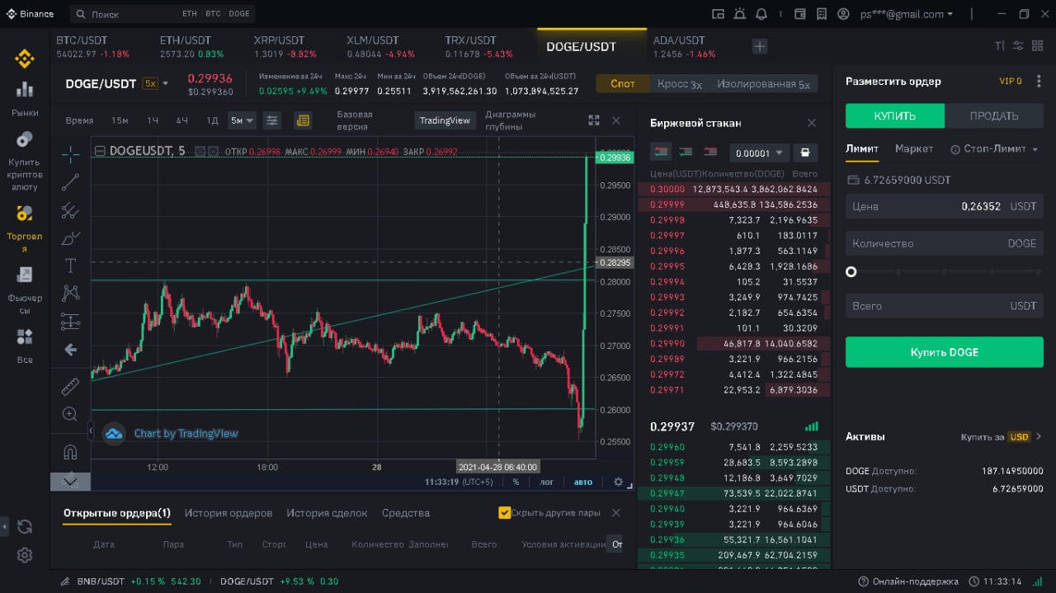Open chart settings gear icon

(x=618, y=482)
